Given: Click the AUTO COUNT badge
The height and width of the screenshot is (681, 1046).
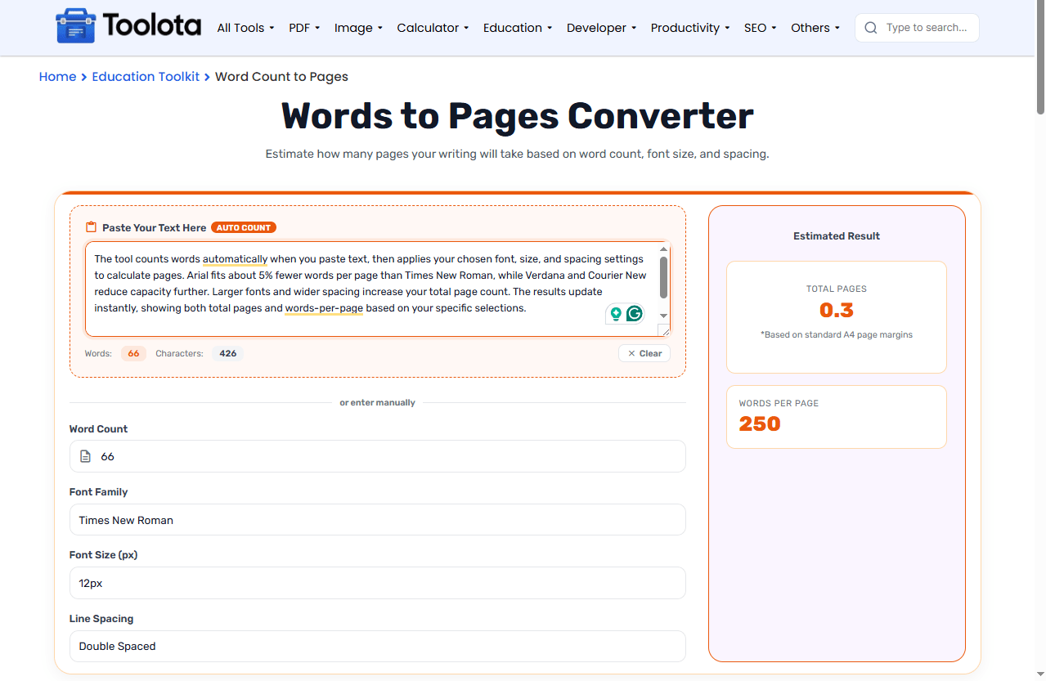Looking at the screenshot, I should pos(244,227).
